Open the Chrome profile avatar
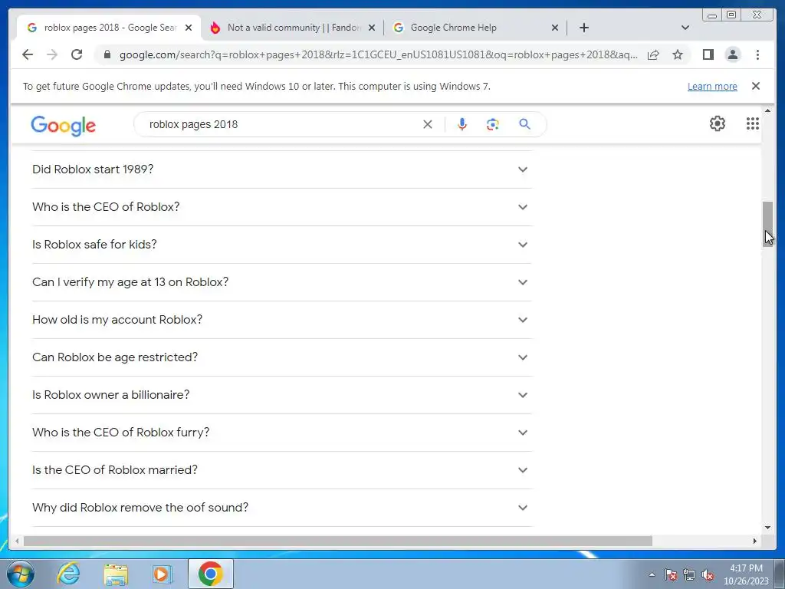The width and height of the screenshot is (785, 589). coord(732,54)
